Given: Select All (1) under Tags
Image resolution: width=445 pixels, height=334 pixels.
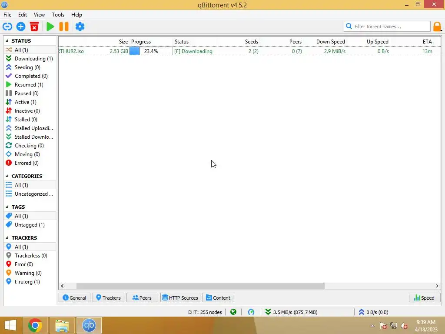Looking at the screenshot, I should (x=30, y=216).
